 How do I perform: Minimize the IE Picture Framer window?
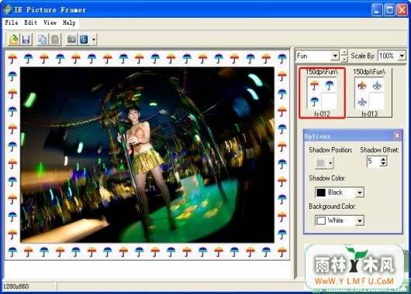(377, 10)
